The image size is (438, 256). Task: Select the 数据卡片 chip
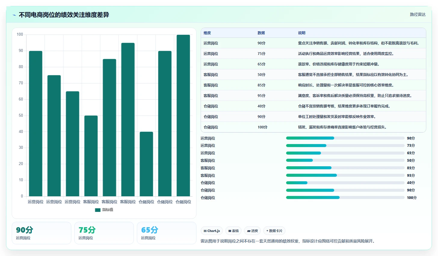pyautogui.click(x=274, y=231)
